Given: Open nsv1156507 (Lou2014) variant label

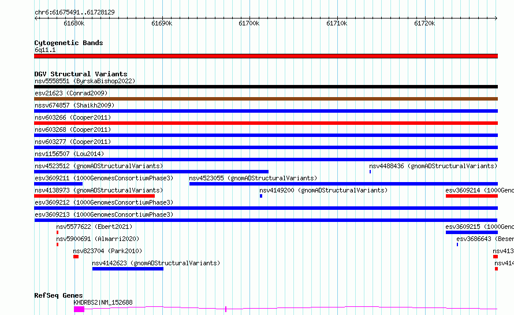Looking at the screenshot, I should (x=69, y=154).
